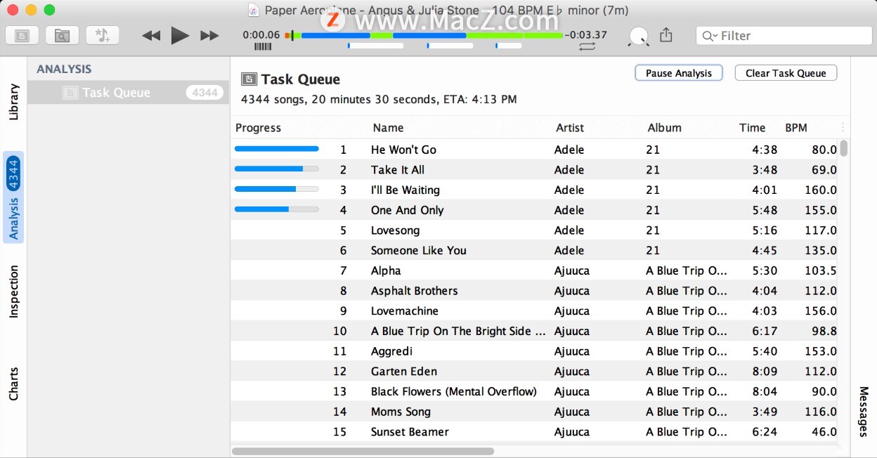Screen dimensions: 877x458
Task: Seek within the colored playback waveform bar
Action: pos(424,35)
